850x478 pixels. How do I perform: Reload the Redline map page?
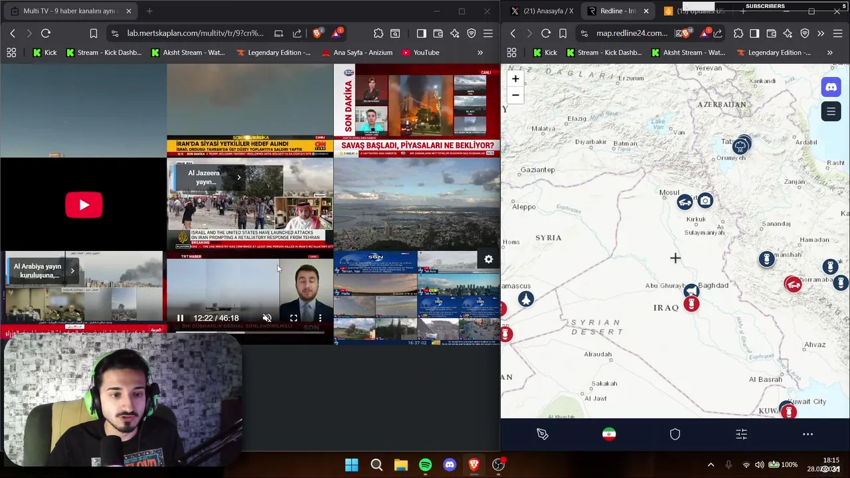(x=546, y=33)
